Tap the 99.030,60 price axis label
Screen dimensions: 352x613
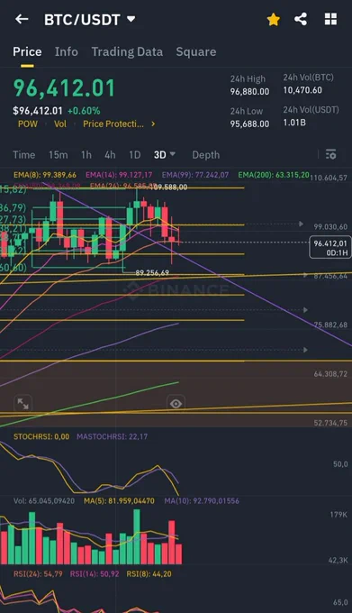(x=330, y=227)
